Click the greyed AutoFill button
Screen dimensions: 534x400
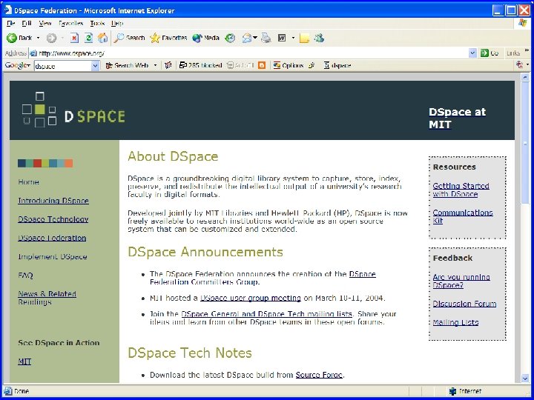click(x=241, y=65)
